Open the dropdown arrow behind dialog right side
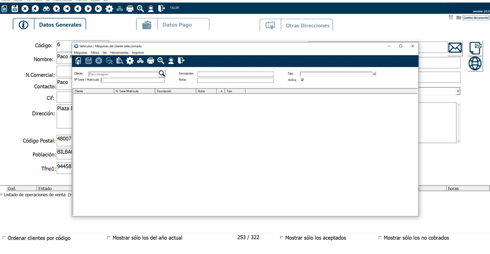 [458, 91]
